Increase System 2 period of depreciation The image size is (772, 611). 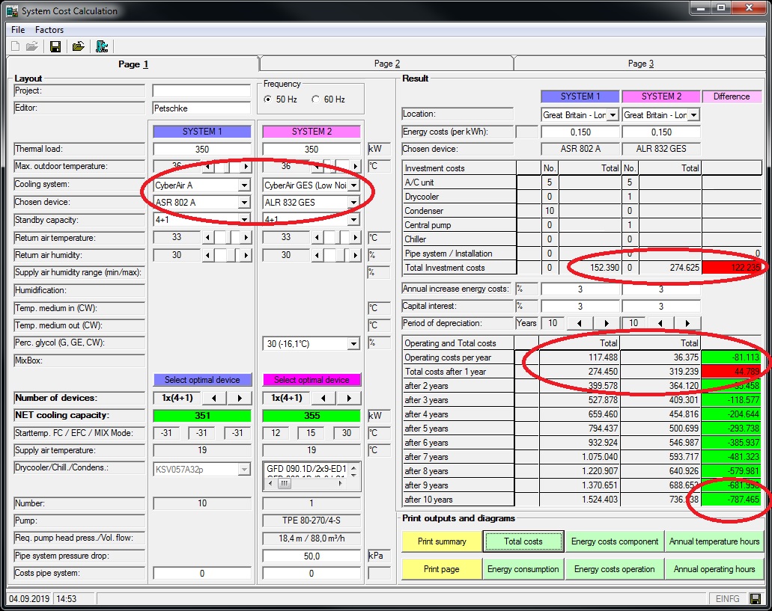coord(687,323)
